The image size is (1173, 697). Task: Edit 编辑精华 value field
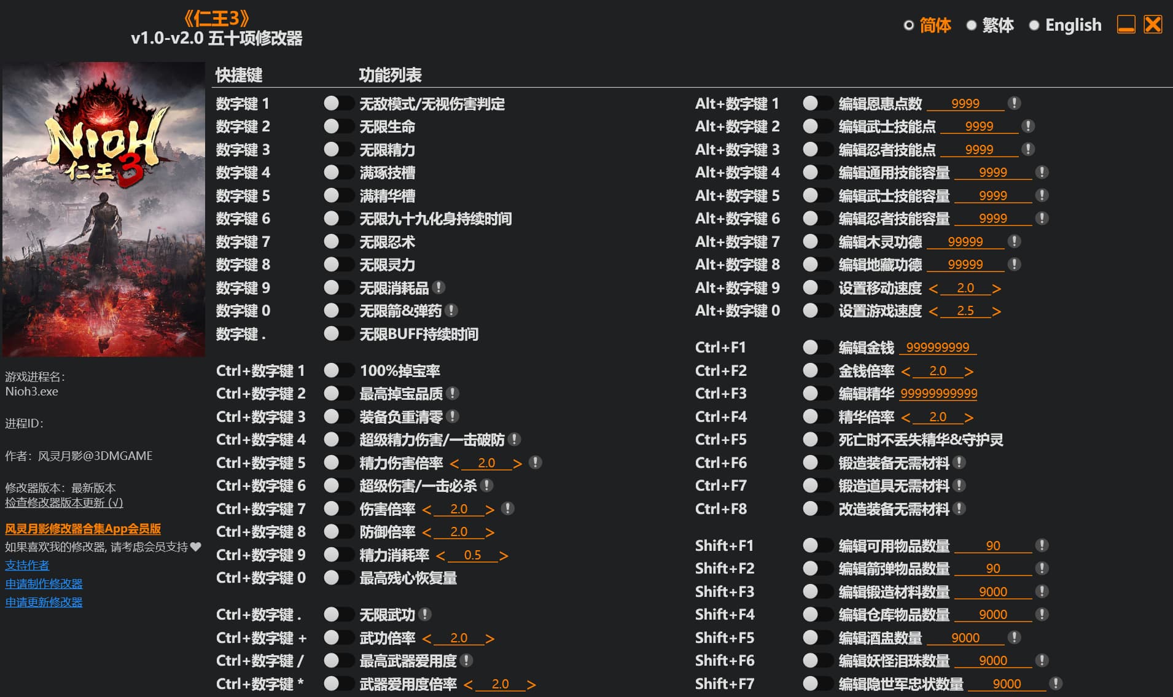(x=938, y=393)
